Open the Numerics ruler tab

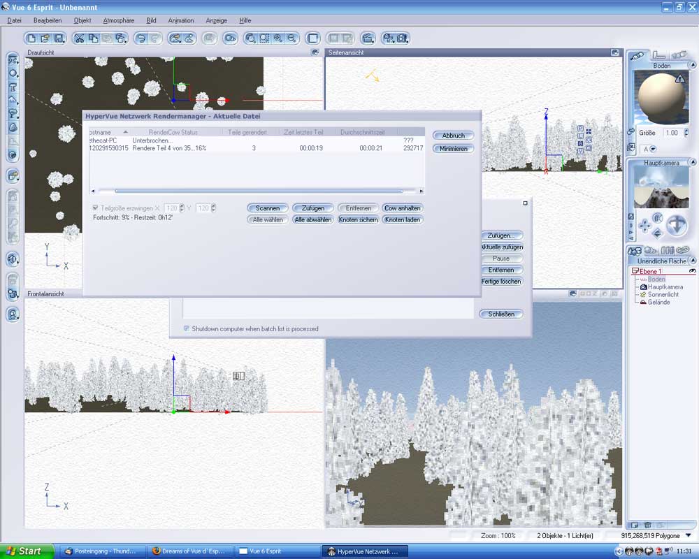coord(659,55)
